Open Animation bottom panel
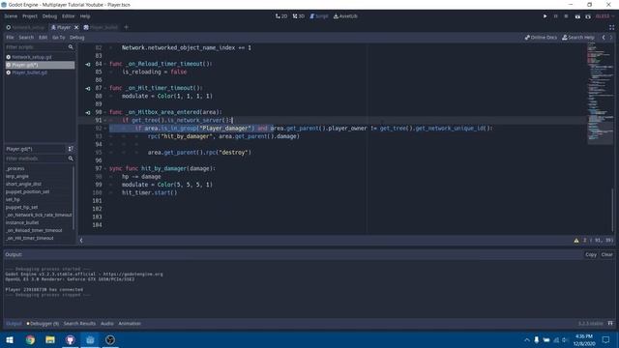Screen dimensions: 619x348 [x=130, y=324]
